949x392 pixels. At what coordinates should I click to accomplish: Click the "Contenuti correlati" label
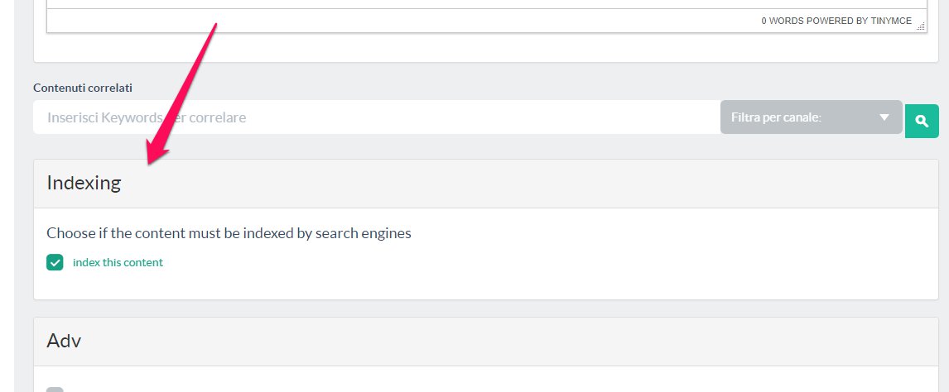tap(83, 88)
